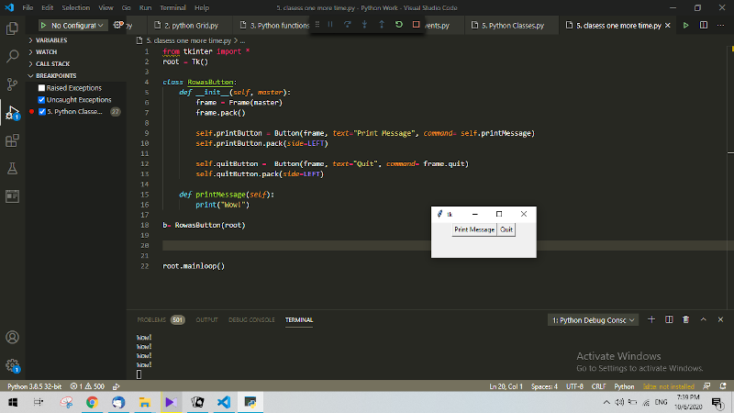Switch to the 3. Python functions tab
The width and height of the screenshot is (734, 413).
point(274,26)
